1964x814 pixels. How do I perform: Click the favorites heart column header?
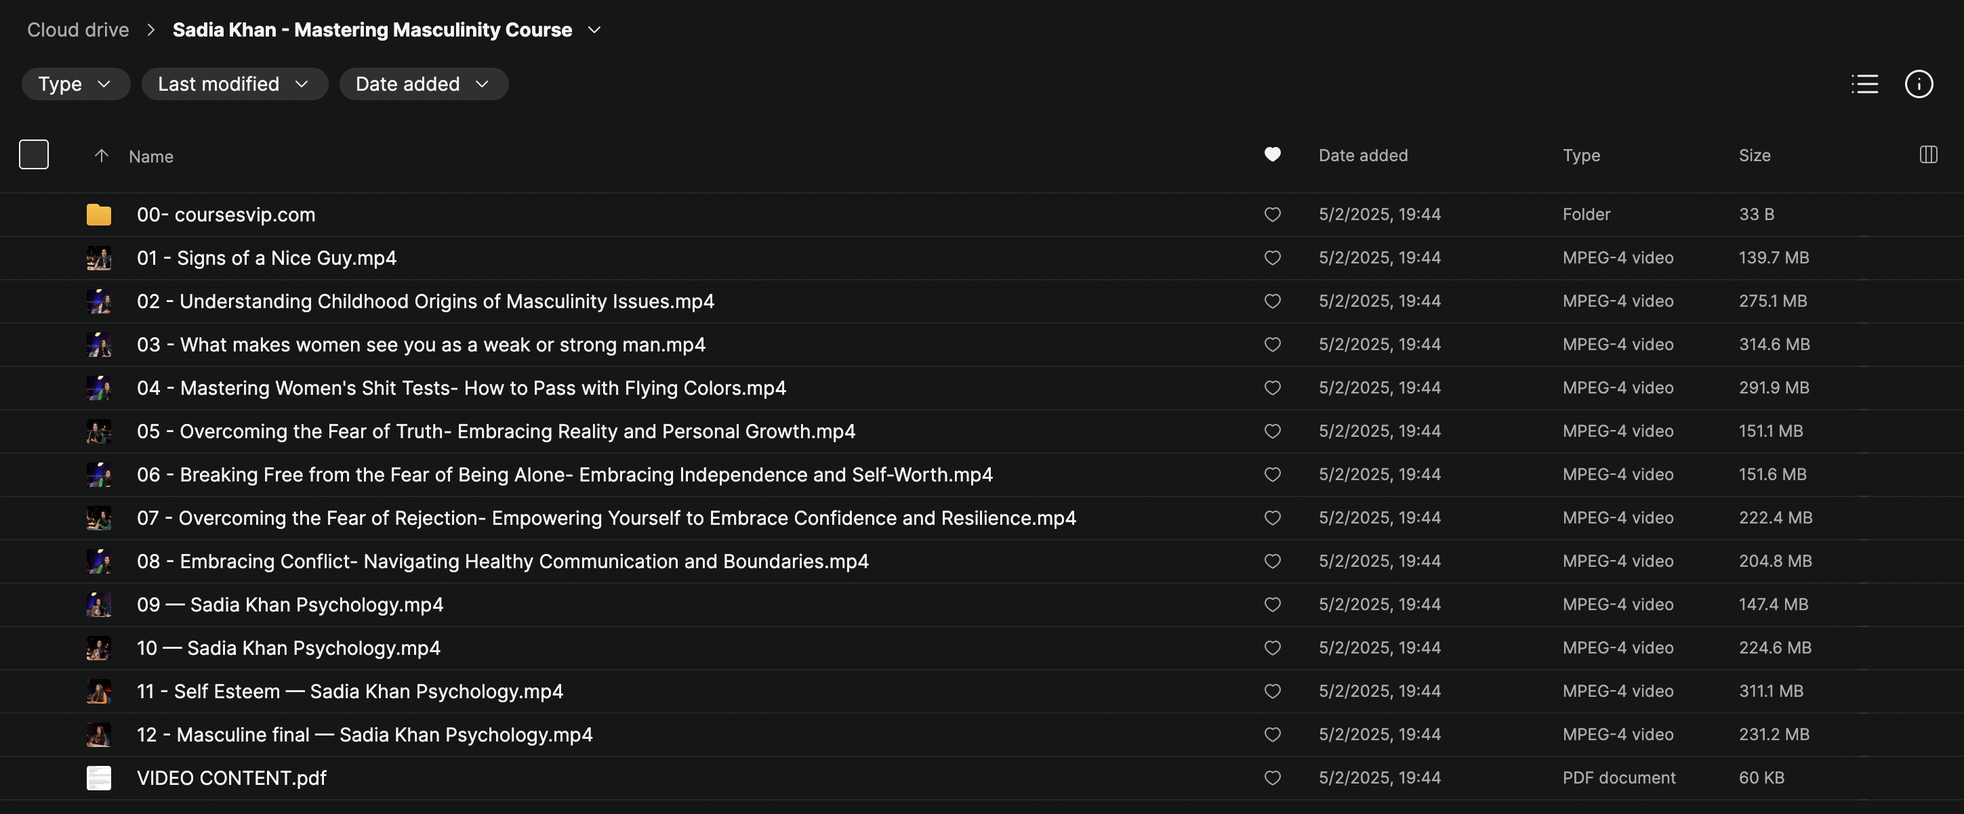pyautogui.click(x=1271, y=154)
